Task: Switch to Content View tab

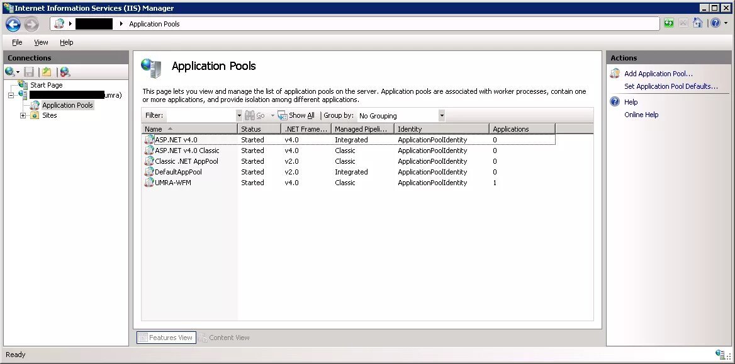Action: [224, 338]
